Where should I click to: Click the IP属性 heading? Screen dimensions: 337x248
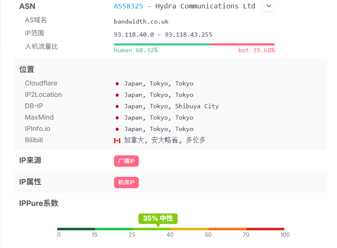(30, 182)
